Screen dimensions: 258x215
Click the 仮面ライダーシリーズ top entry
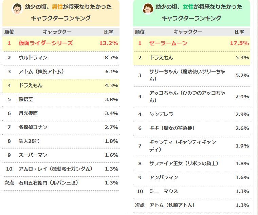(46, 43)
